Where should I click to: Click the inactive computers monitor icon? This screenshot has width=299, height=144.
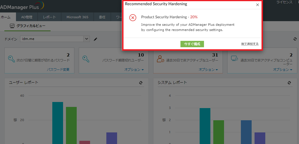coord(234,59)
